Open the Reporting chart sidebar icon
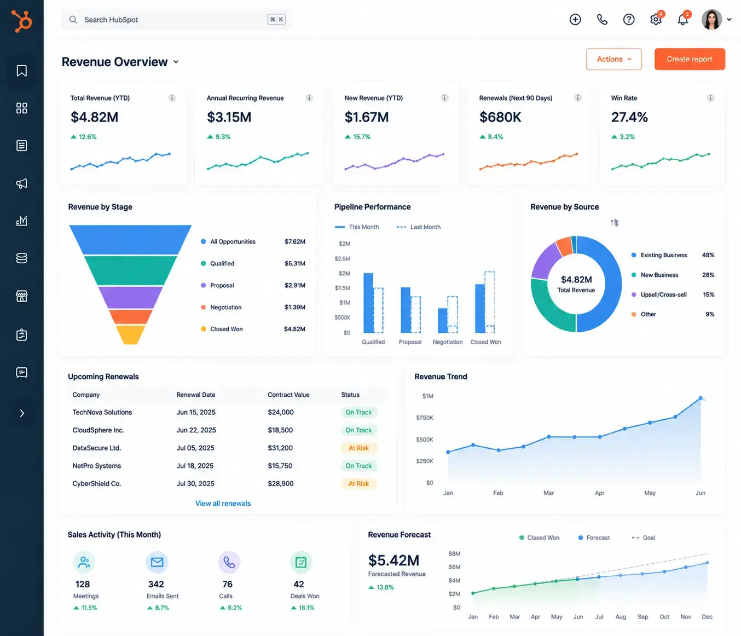741x636 pixels. pos(22,221)
